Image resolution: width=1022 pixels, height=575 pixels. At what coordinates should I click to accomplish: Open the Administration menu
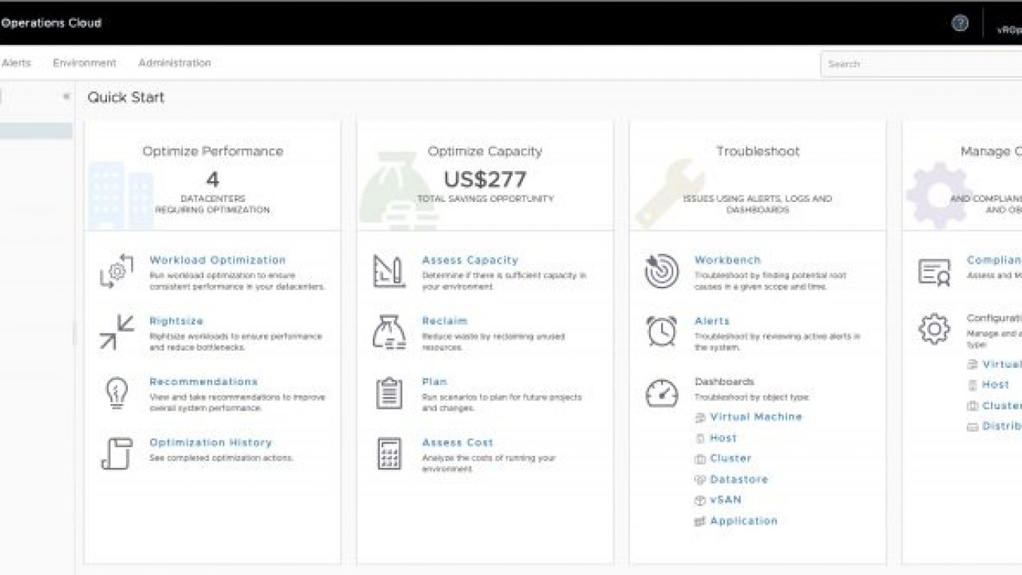point(175,62)
